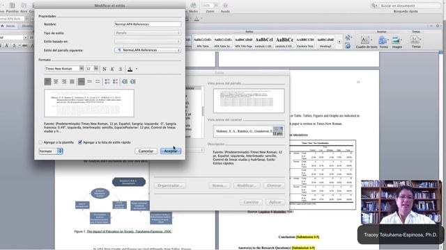Insert a Cuadro de texto
This screenshot has width=446, height=250.
[x=367, y=42]
